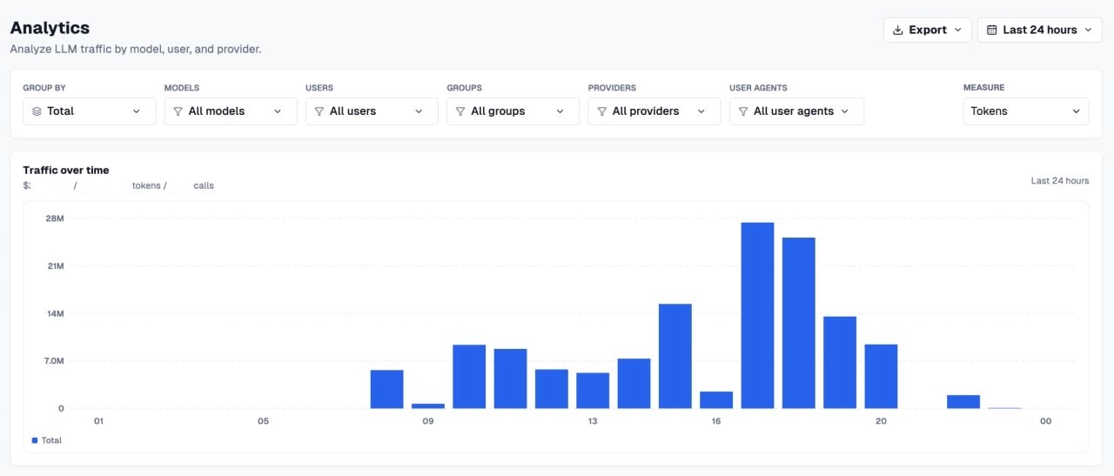
Task: Click the funnel icon beside All groups
Action: (460, 111)
